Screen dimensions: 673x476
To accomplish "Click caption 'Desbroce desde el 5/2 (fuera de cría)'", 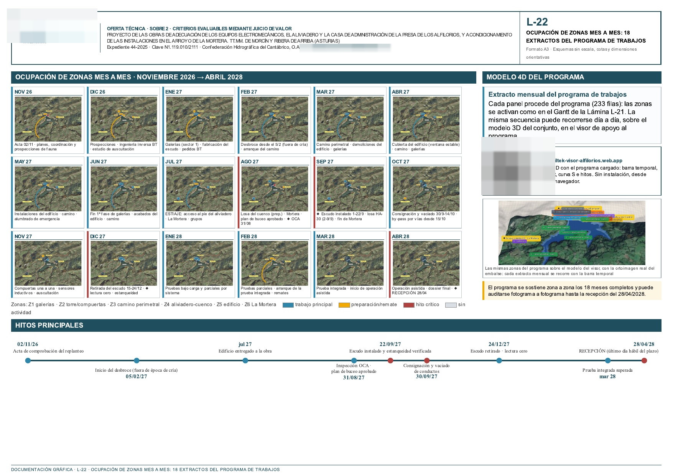I will [274, 147].
